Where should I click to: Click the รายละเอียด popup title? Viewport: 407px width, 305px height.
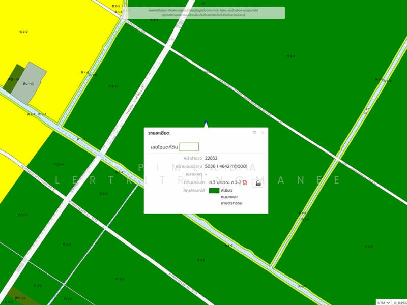[x=158, y=133]
